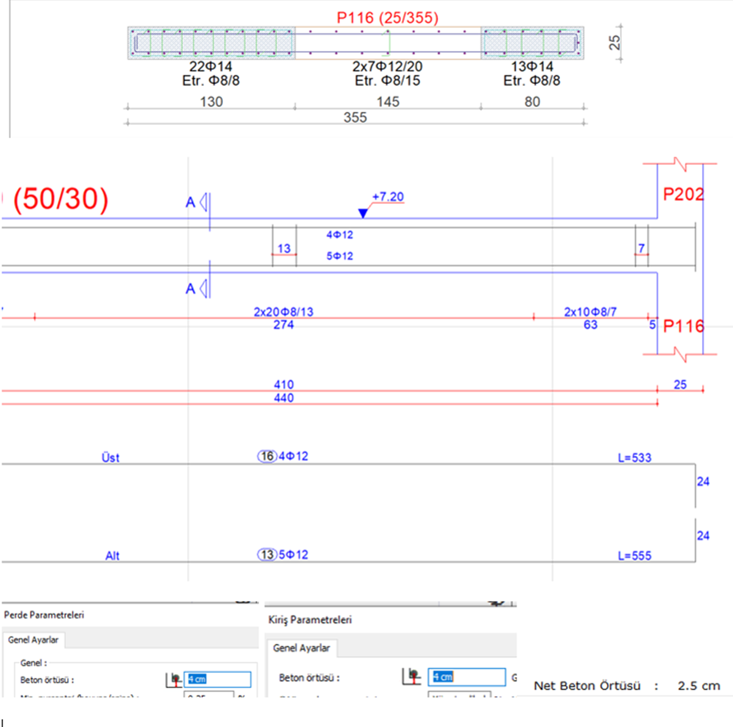Click the circled 16 rebar position tag

pos(267,456)
